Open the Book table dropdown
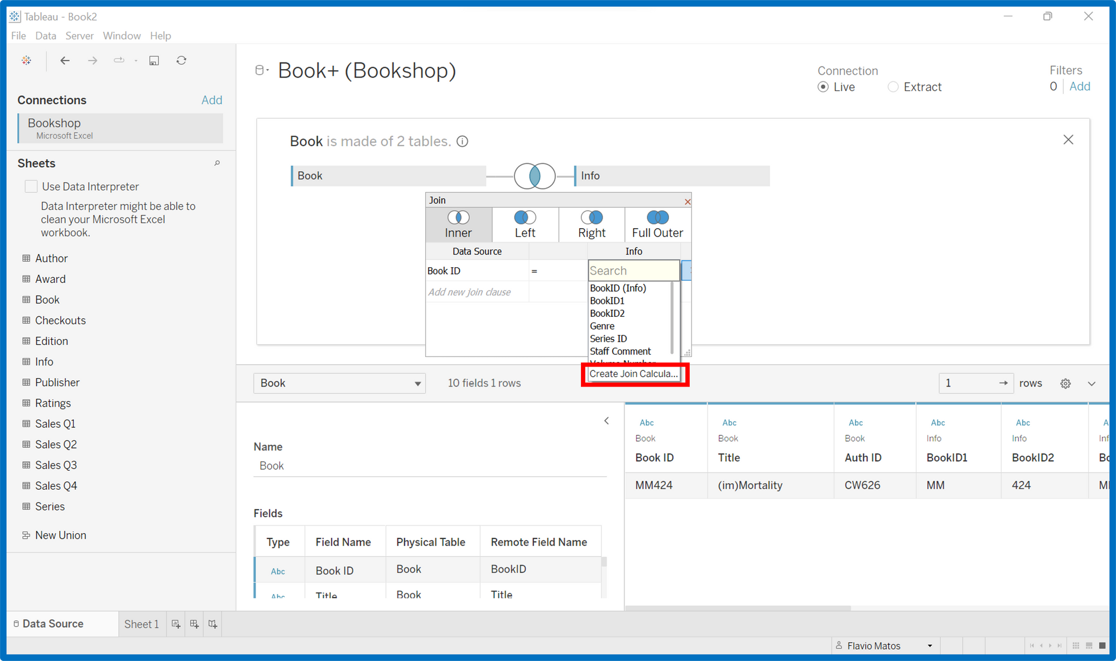This screenshot has height=661, width=1116. point(339,383)
